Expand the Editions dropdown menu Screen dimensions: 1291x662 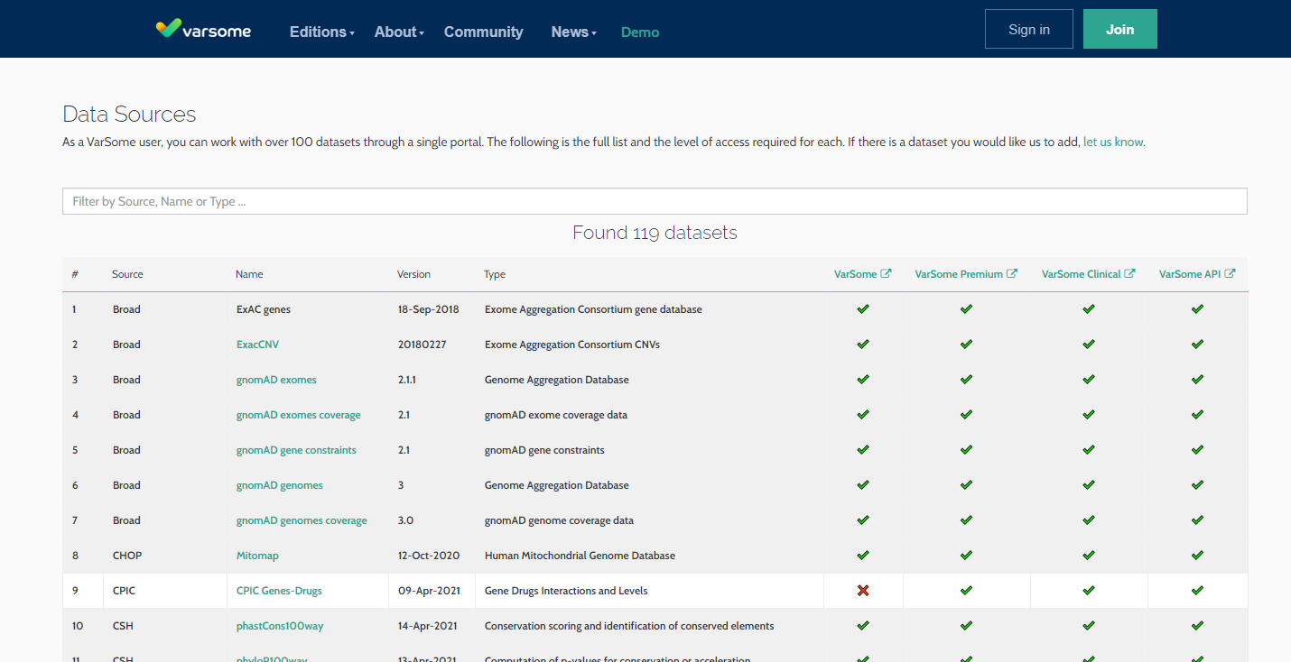tap(321, 32)
